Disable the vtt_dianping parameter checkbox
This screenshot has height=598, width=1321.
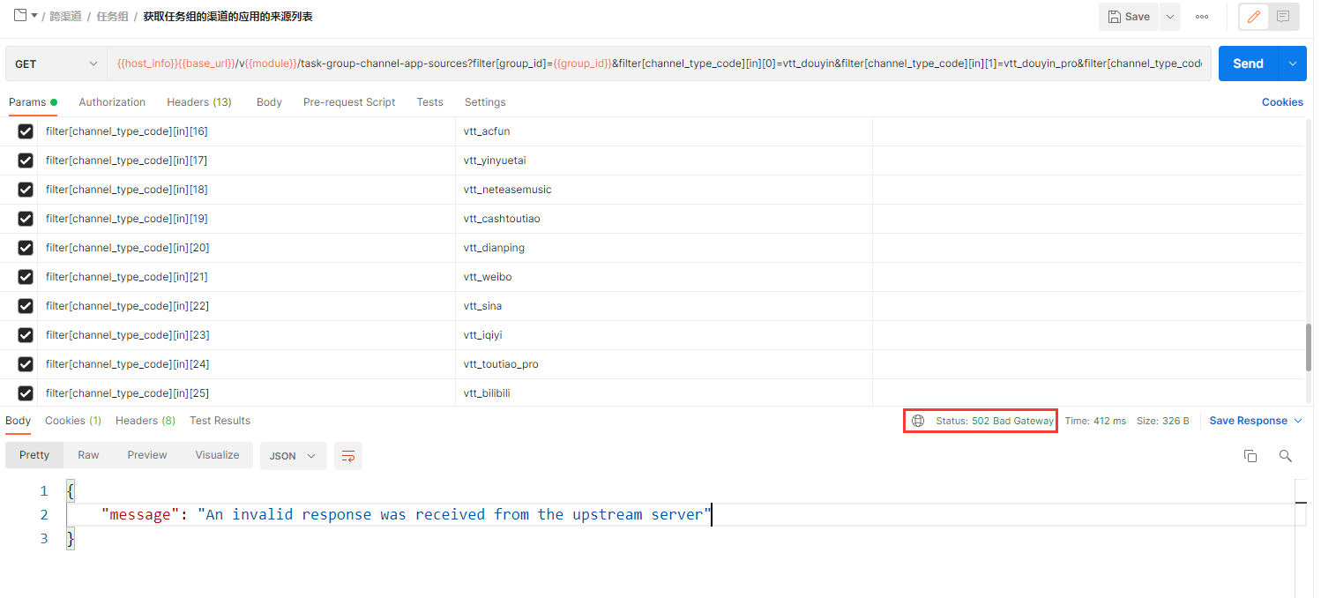[26, 248]
